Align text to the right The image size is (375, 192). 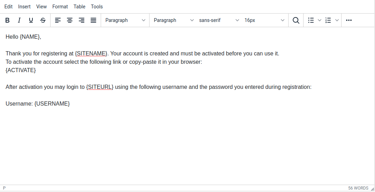(82, 20)
